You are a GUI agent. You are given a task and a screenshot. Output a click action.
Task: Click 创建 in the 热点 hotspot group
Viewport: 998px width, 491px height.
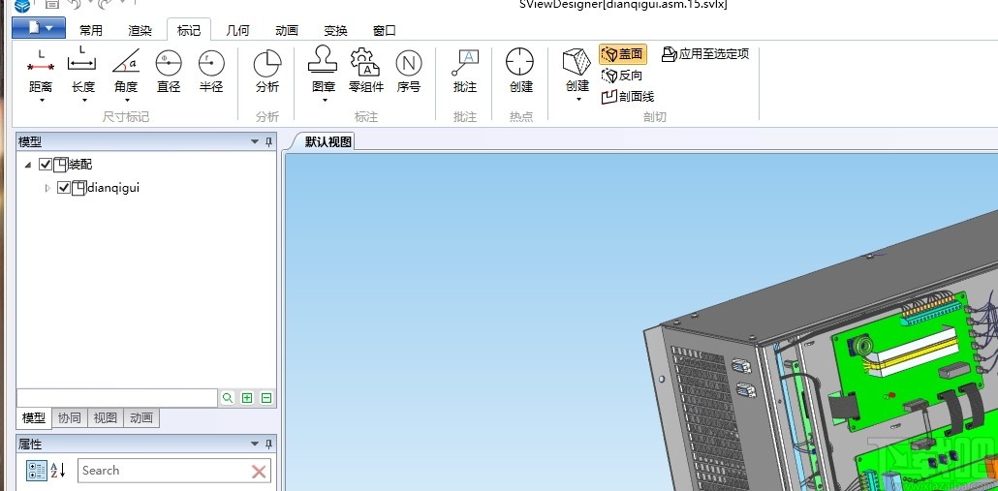[520, 71]
